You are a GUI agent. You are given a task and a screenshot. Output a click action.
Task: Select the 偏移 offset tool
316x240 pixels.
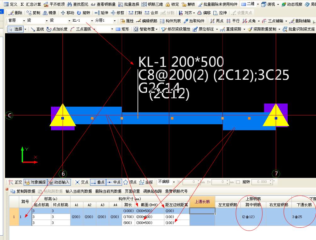(204, 13)
